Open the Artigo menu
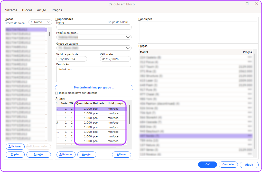This screenshot has height=172, width=262. pos(41,10)
